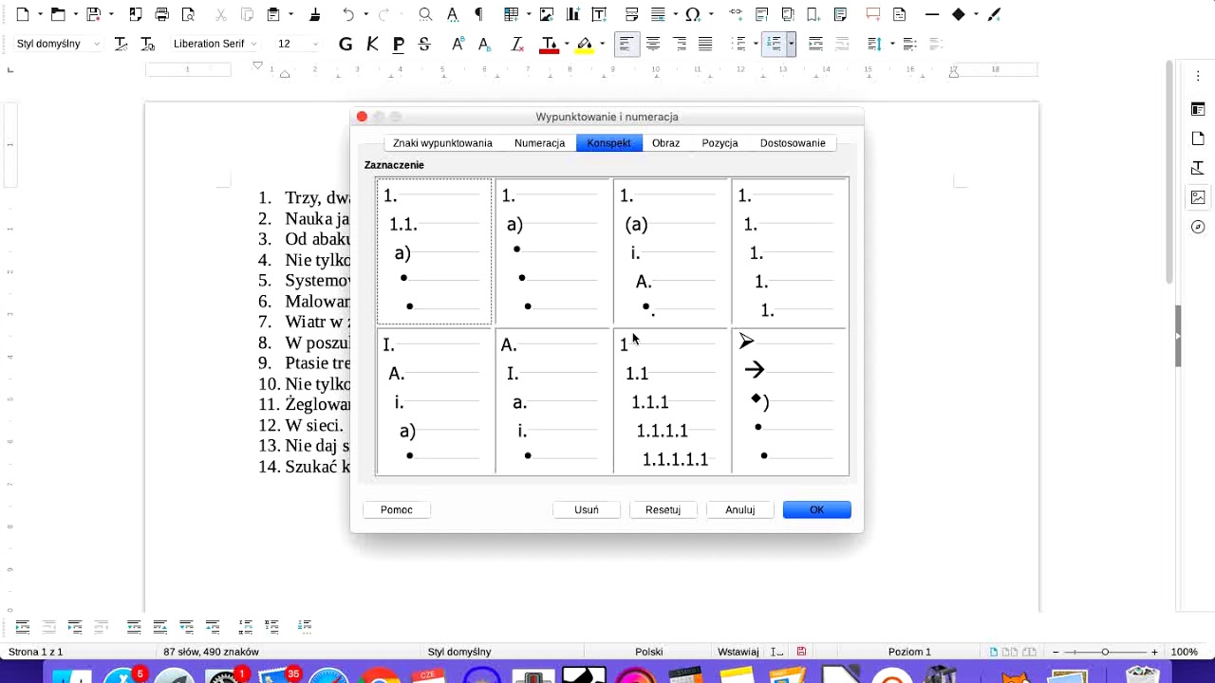Insert line shape icon

(x=932, y=14)
